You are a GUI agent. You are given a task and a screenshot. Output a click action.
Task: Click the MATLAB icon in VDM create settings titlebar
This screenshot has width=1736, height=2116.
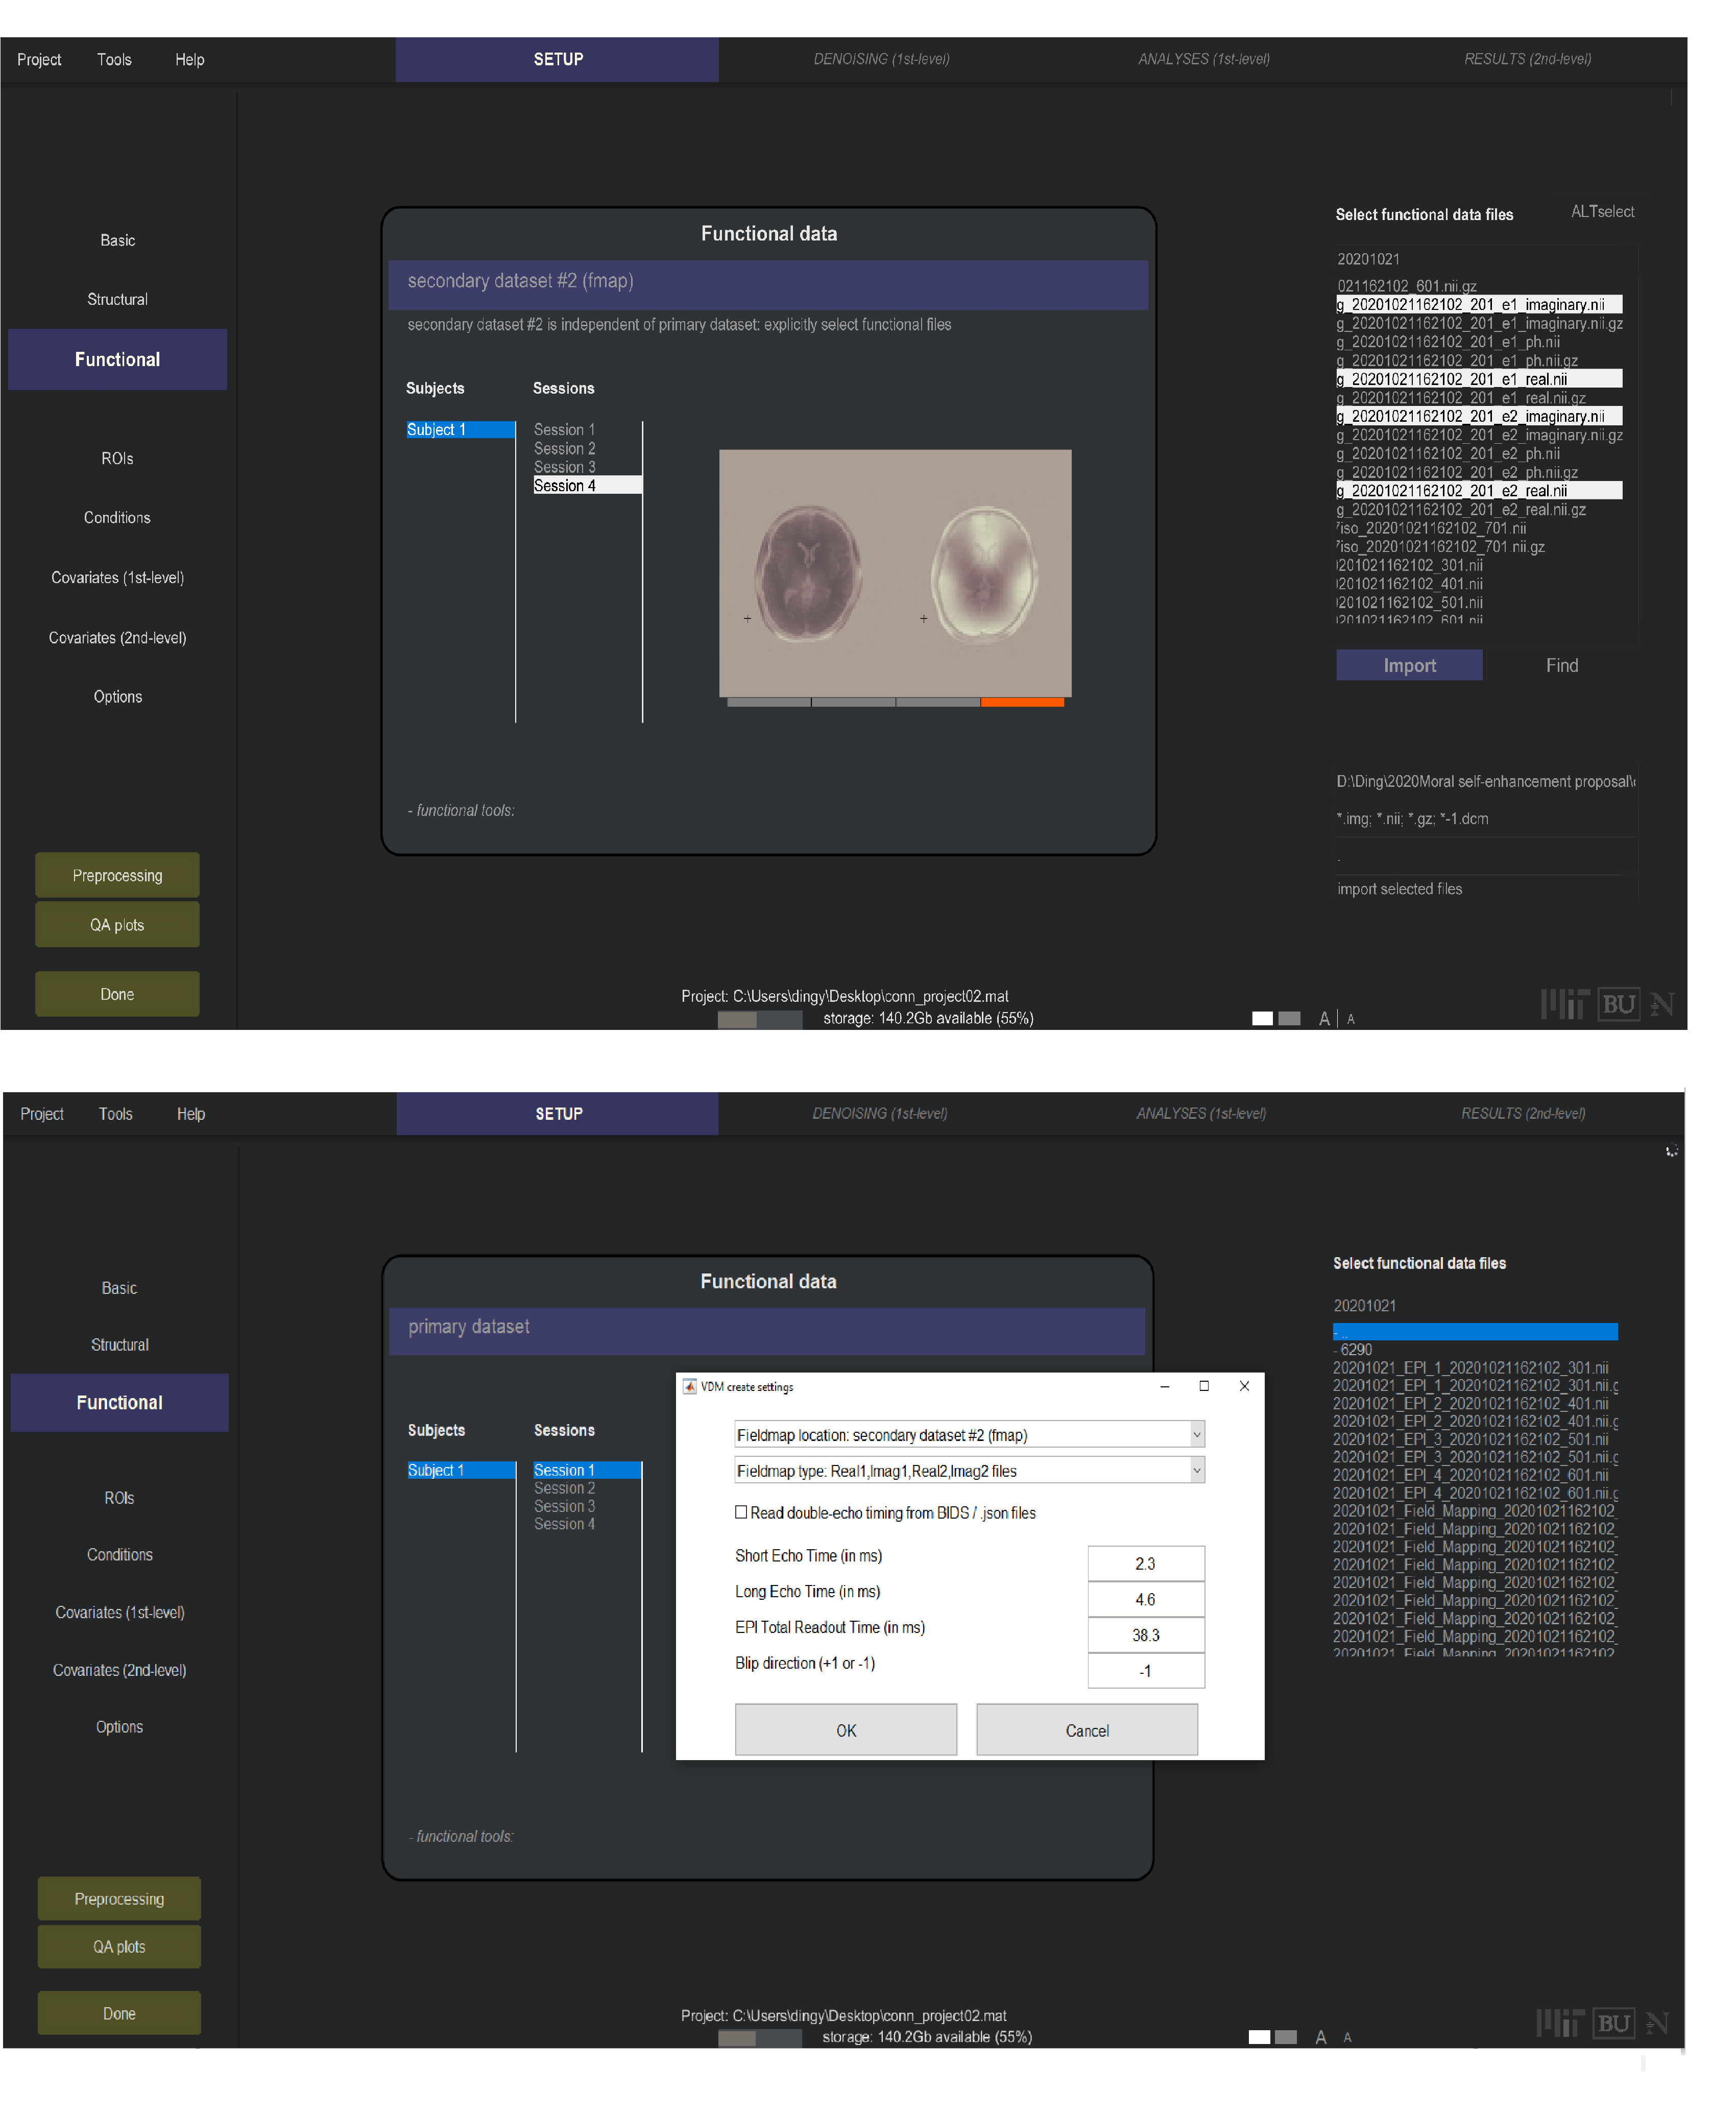pos(689,1386)
